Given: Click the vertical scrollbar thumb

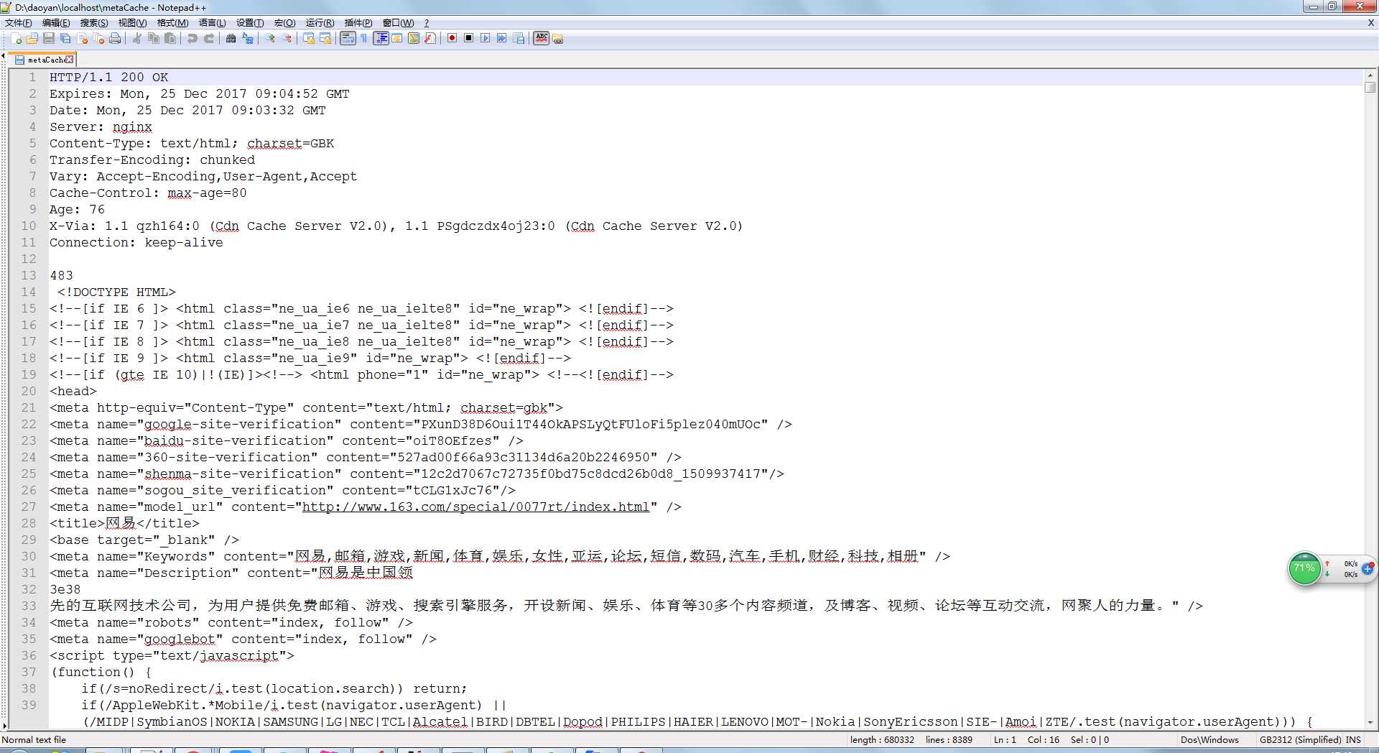Looking at the screenshot, I should click(1370, 87).
